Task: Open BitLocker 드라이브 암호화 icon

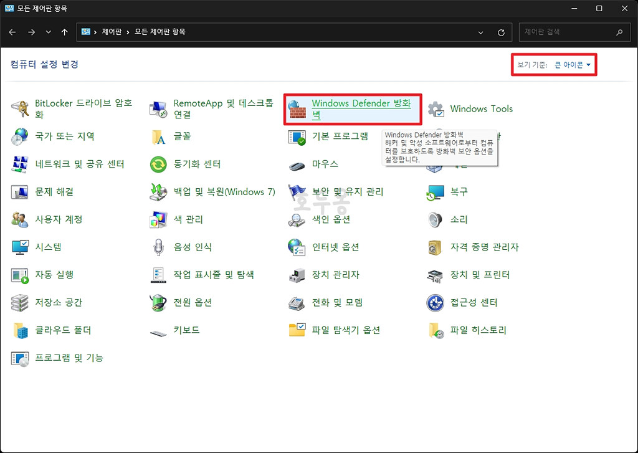Action: tap(19, 108)
